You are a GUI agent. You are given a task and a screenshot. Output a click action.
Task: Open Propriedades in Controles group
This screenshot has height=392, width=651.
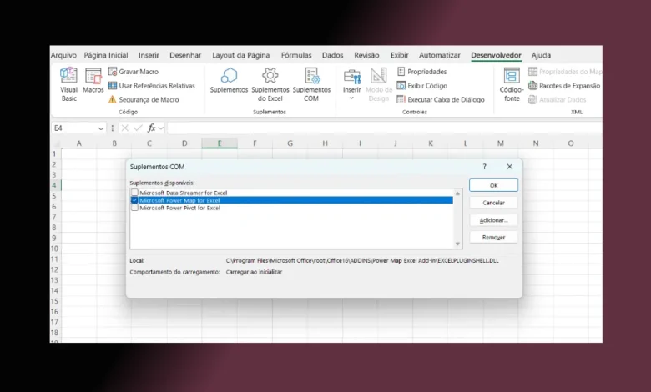pyautogui.click(x=421, y=72)
